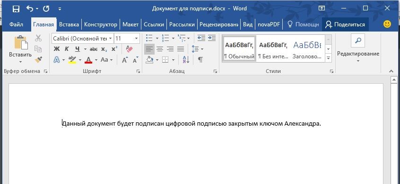
Task: Click the Помощник search box
Action: pos(303,24)
